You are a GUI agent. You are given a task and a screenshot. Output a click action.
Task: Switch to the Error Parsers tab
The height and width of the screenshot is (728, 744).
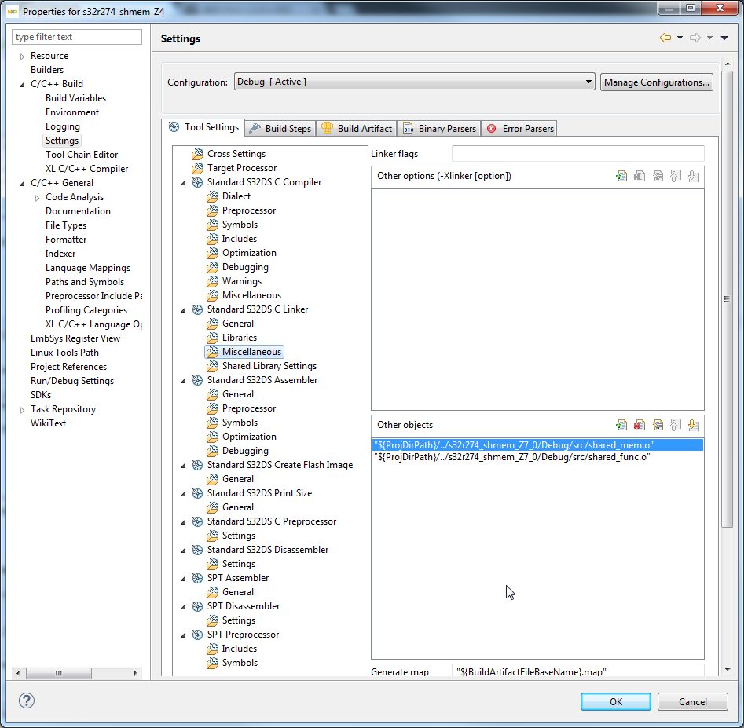(x=519, y=129)
